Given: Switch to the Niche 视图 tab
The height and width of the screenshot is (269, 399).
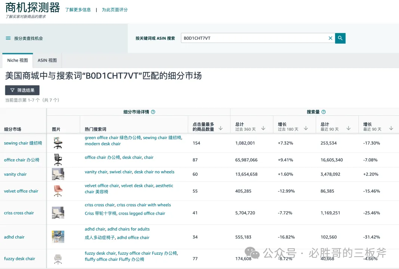Looking at the screenshot, I should click(x=18, y=60).
